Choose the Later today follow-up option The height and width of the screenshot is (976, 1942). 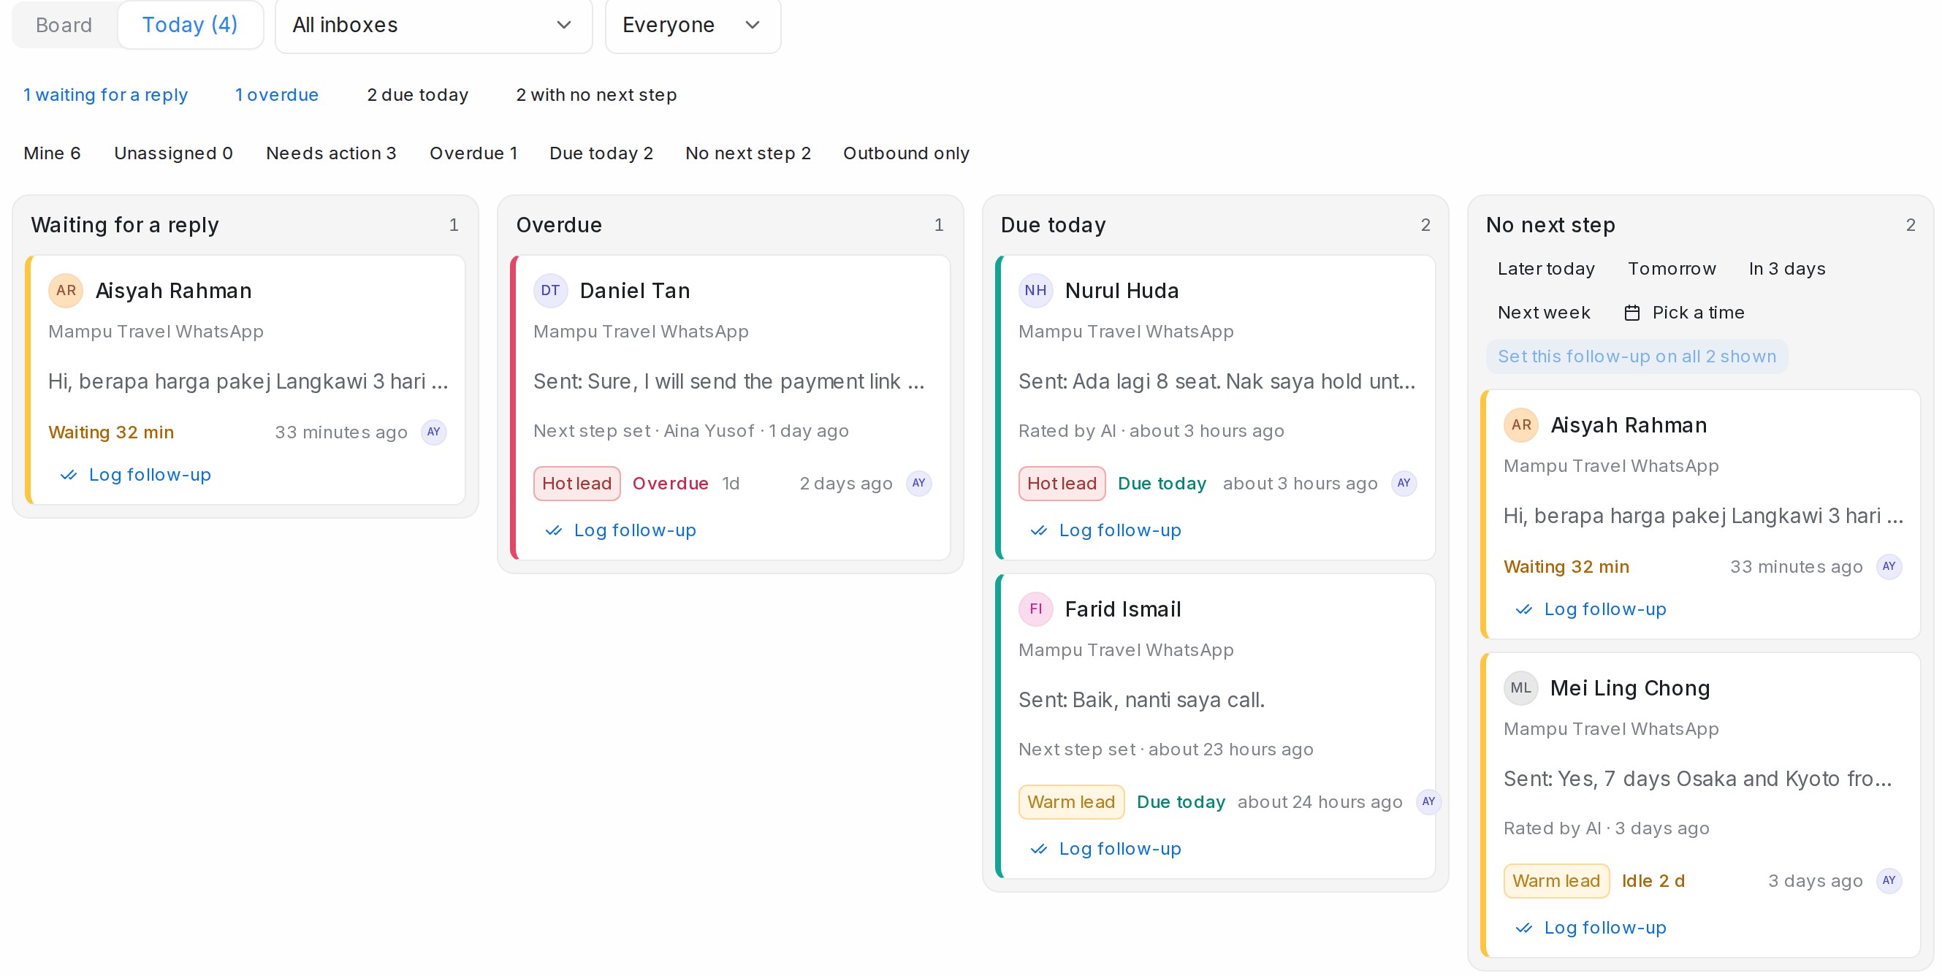tap(1545, 269)
